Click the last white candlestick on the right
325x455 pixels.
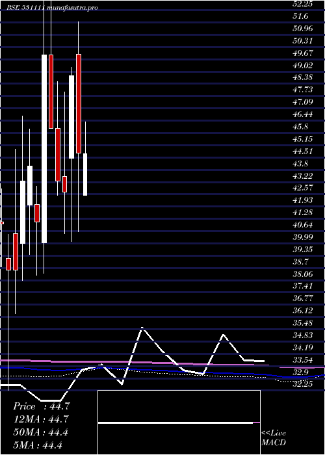[x=85, y=174]
